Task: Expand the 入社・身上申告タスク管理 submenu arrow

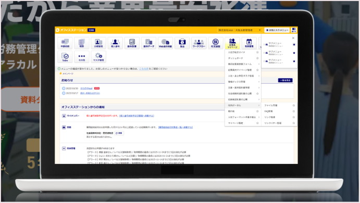Action: (259, 76)
